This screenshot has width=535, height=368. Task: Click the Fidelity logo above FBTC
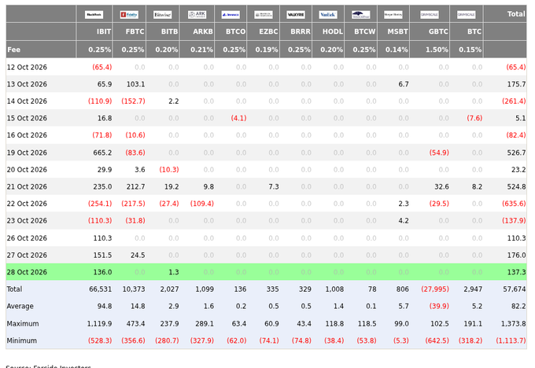129,15
